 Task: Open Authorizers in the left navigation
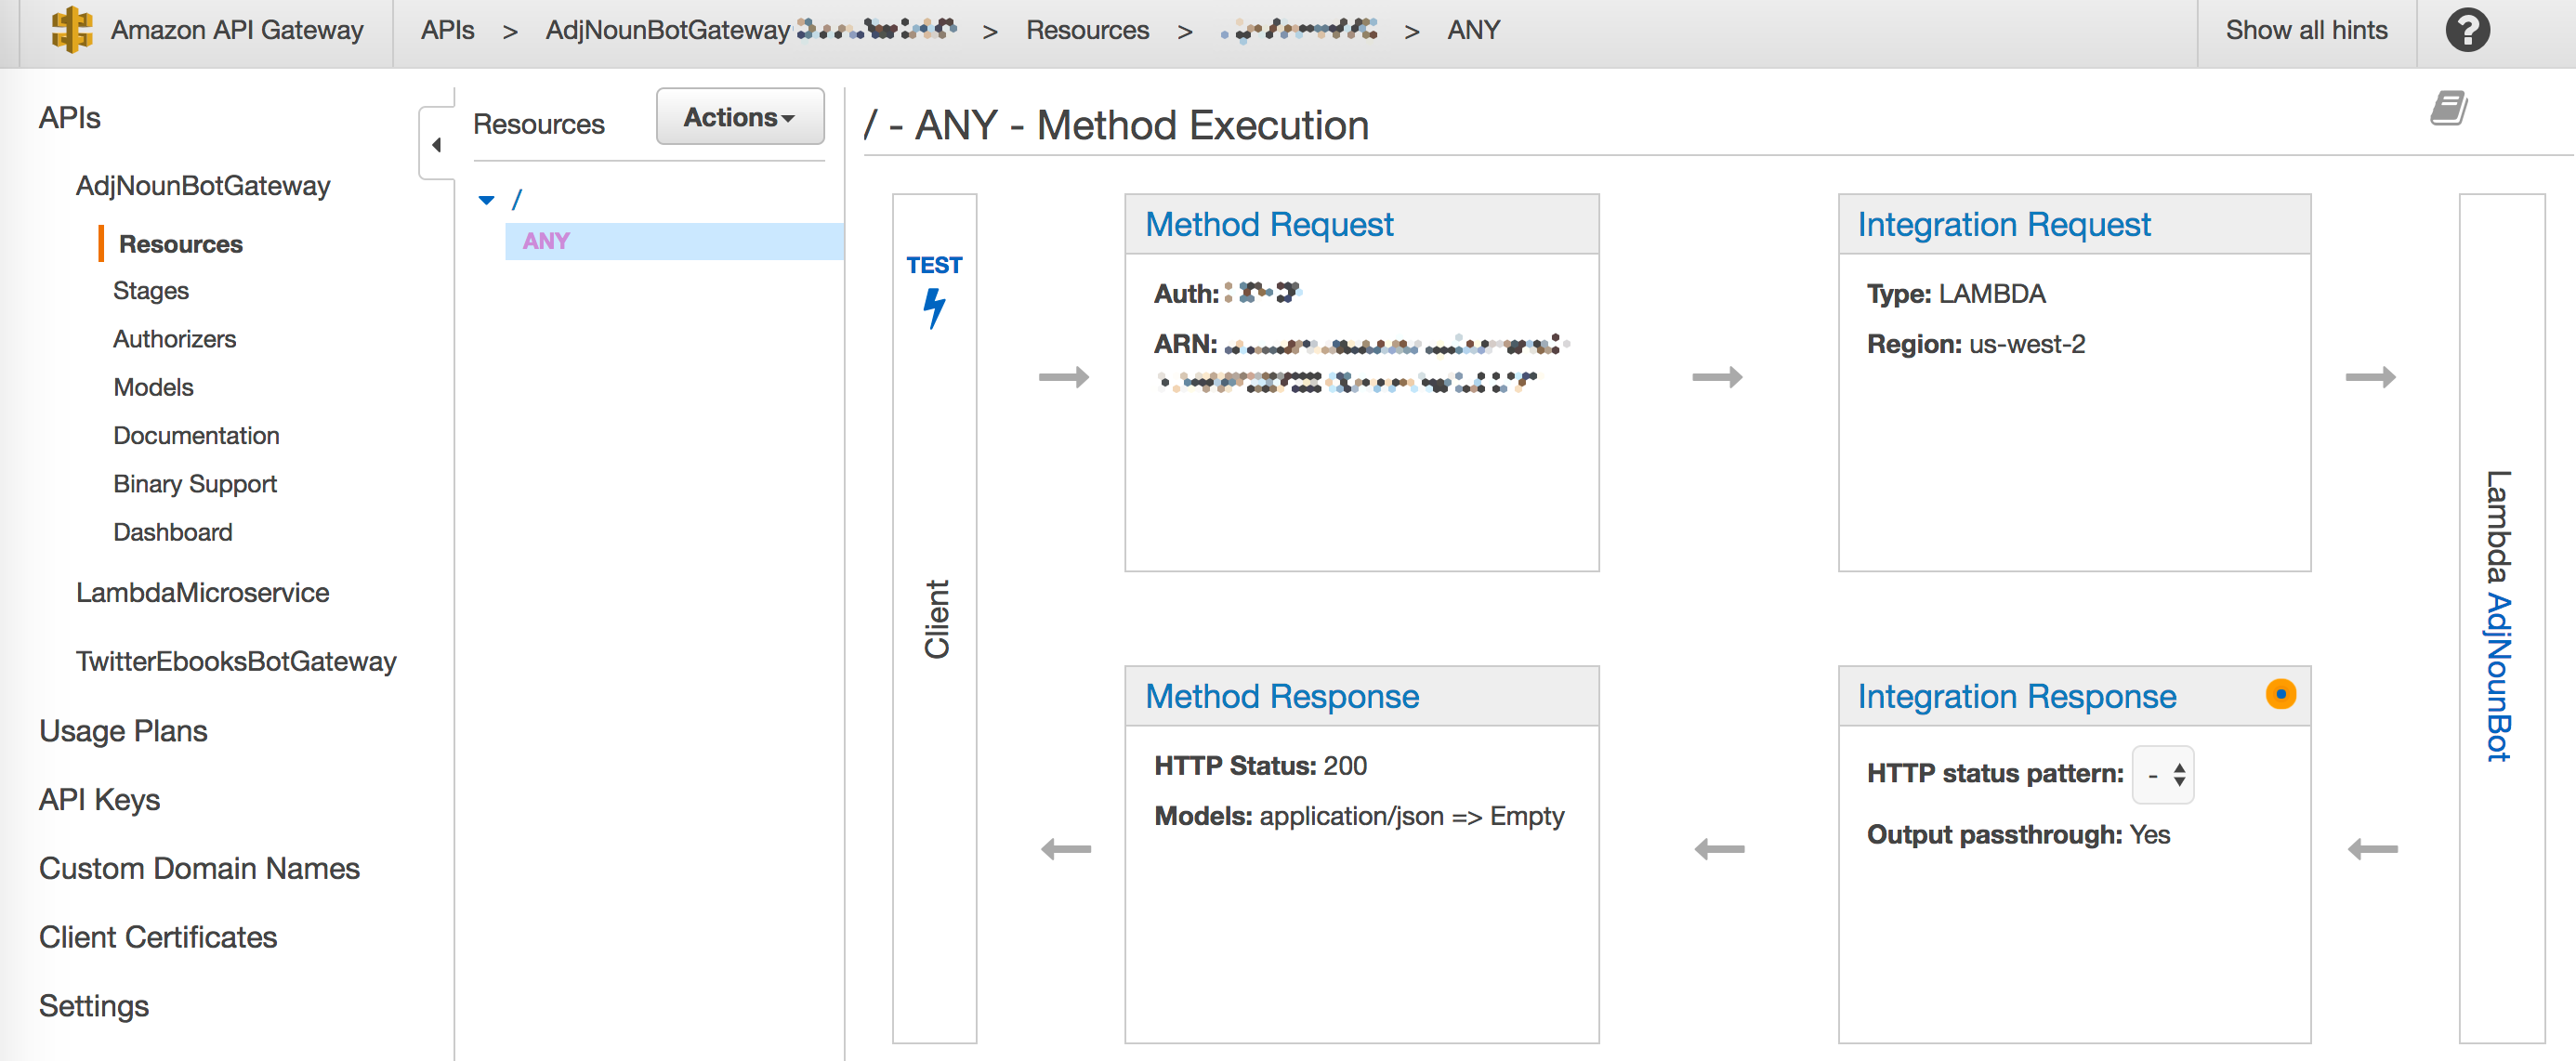tap(174, 339)
